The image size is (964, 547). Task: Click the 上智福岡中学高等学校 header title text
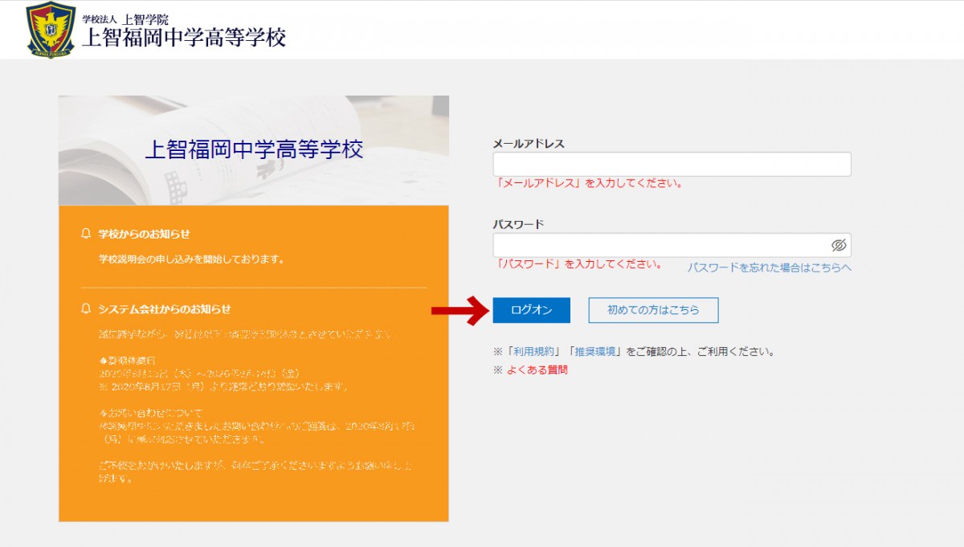[183, 38]
